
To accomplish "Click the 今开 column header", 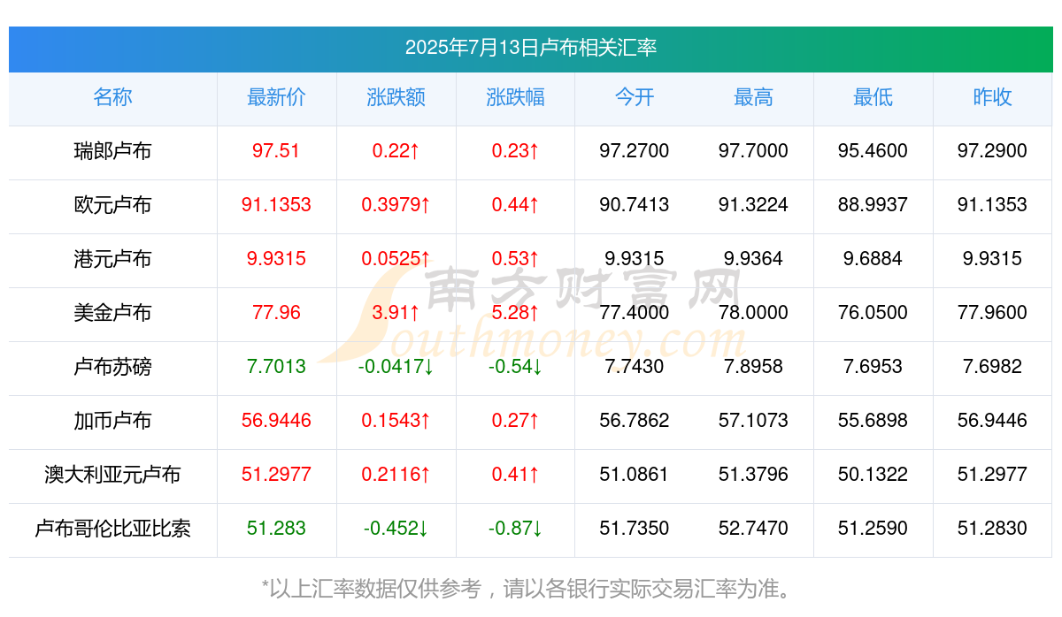I will pos(635,97).
